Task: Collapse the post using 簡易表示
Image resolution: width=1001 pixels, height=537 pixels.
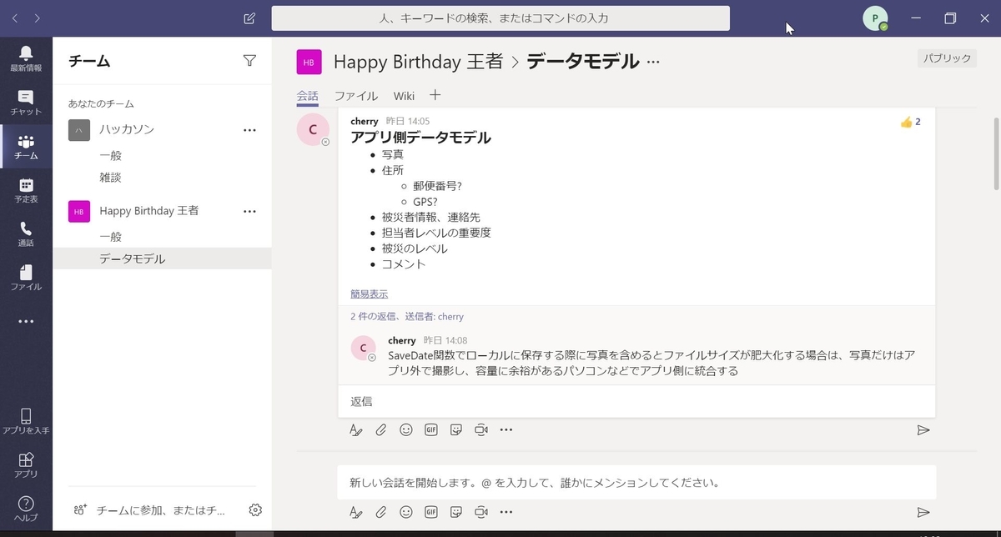Action: point(368,294)
